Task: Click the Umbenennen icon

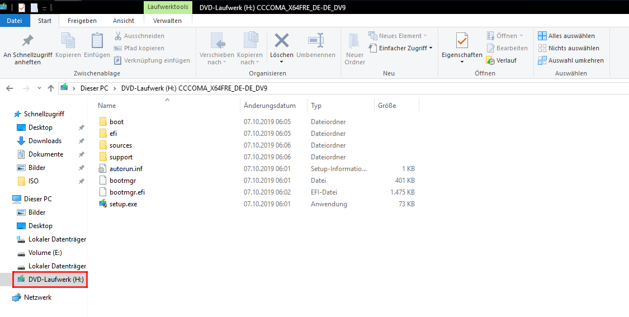Action: point(316,40)
